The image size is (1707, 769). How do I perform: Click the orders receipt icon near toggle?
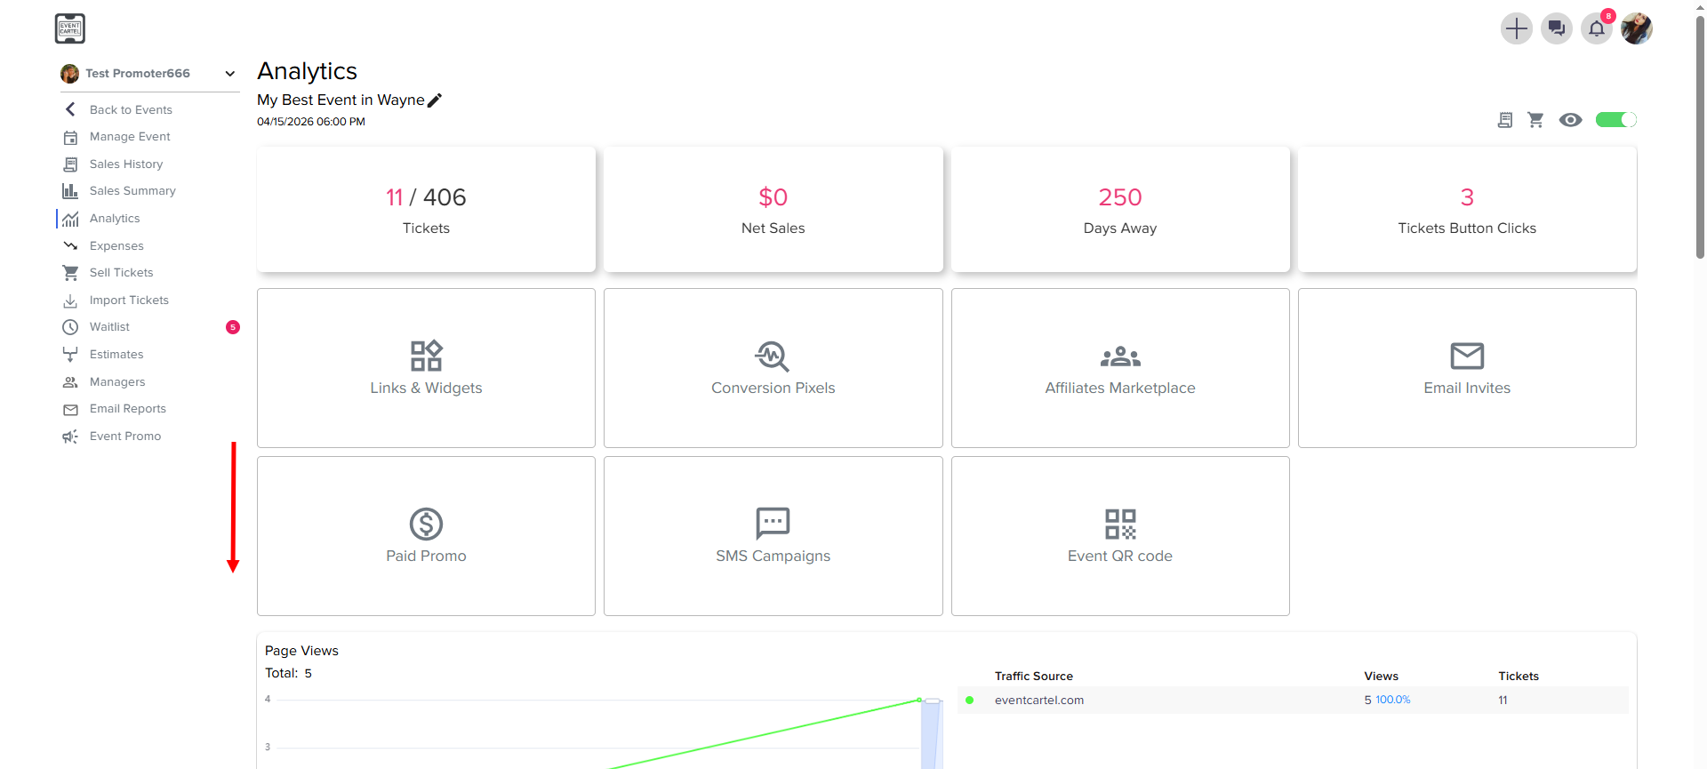coord(1505,120)
